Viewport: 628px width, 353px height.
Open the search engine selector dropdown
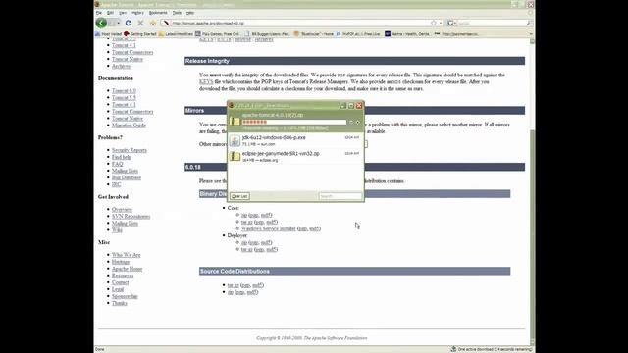point(451,24)
